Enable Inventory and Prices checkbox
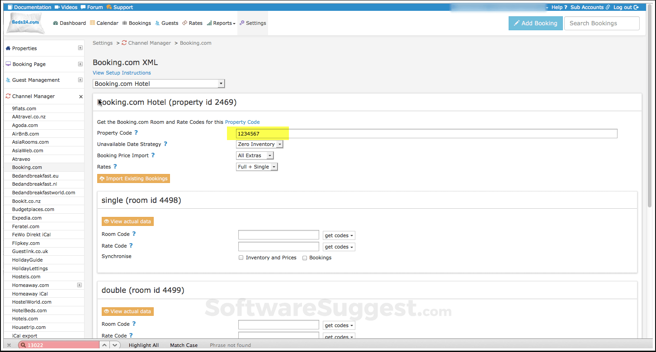656x352 pixels. (241, 258)
